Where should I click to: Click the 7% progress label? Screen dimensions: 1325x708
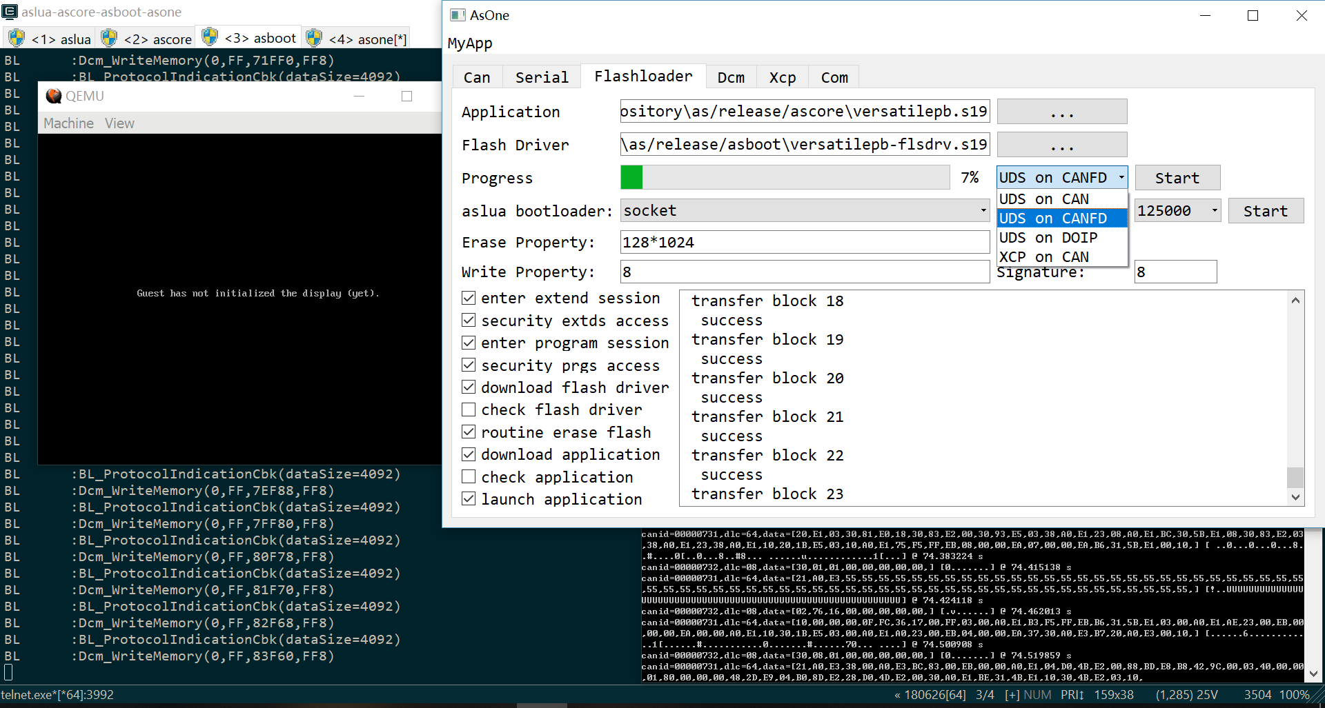point(970,178)
